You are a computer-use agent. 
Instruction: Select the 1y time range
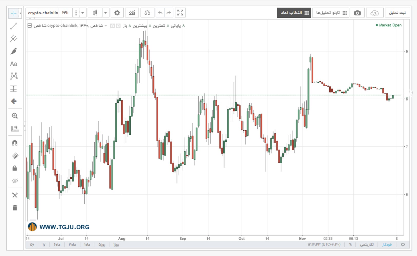[x=44, y=244]
